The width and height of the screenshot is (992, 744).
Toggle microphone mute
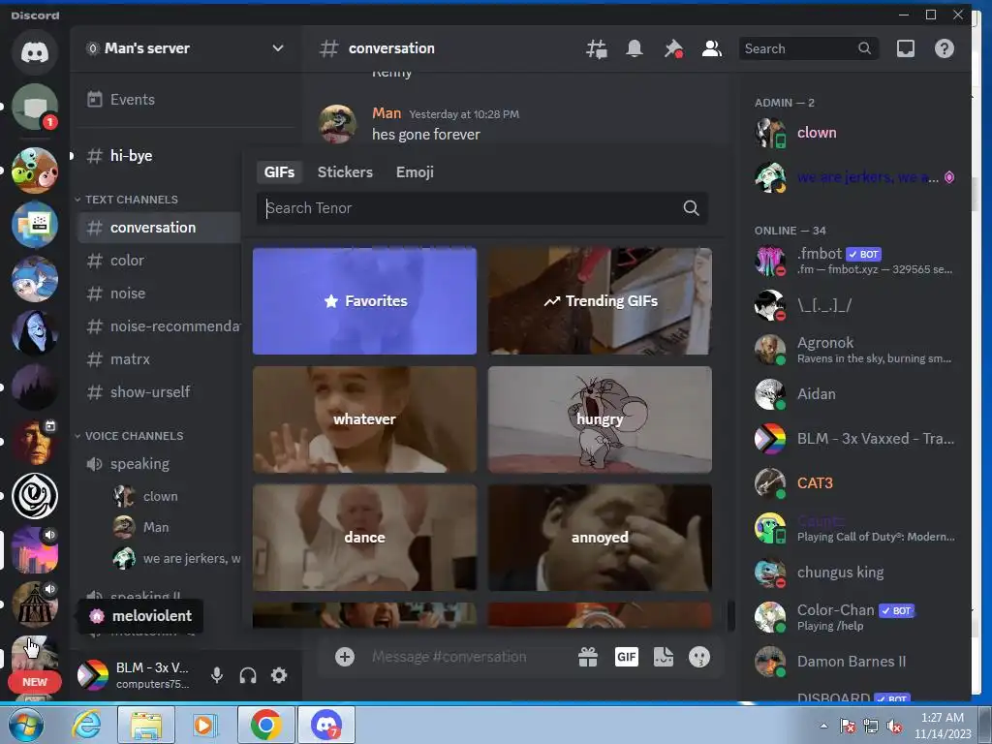pyautogui.click(x=216, y=675)
